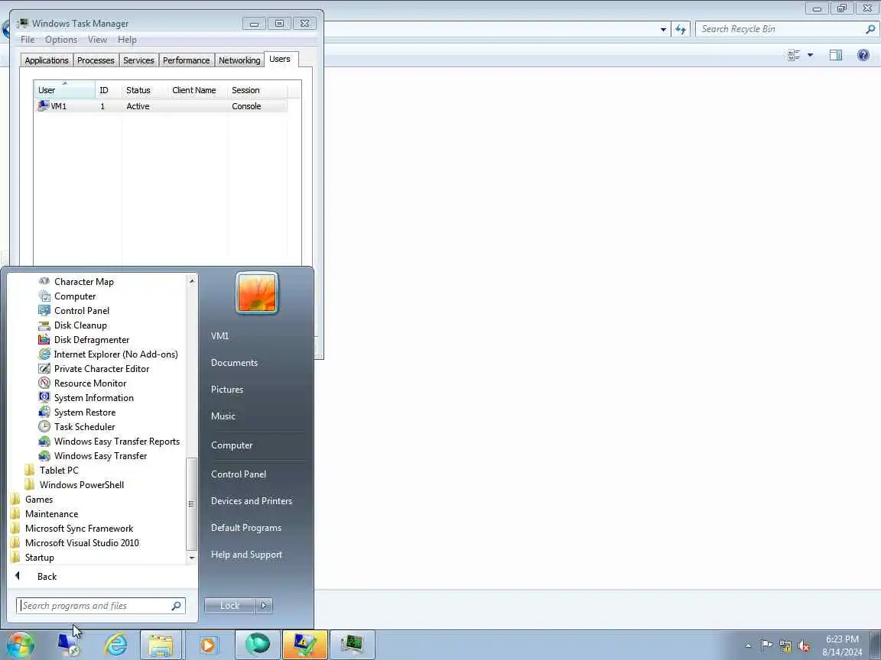
Task: Click the Lock button
Action: point(229,606)
